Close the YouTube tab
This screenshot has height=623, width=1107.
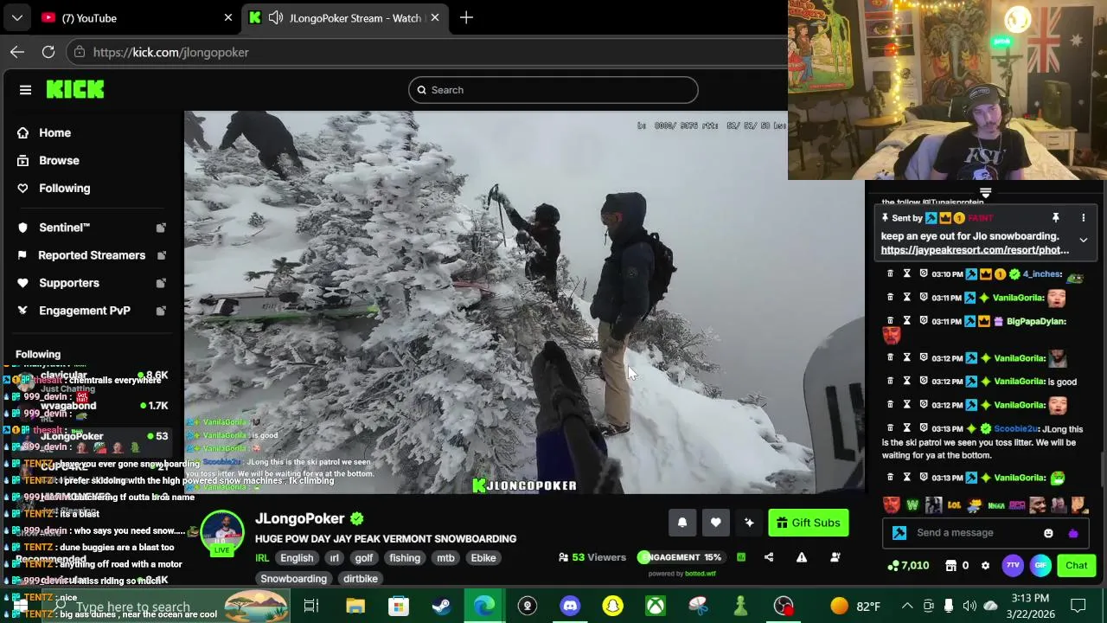coord(228,17)
